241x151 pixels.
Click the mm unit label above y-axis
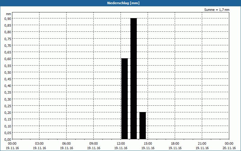click(x=9, y=14)
